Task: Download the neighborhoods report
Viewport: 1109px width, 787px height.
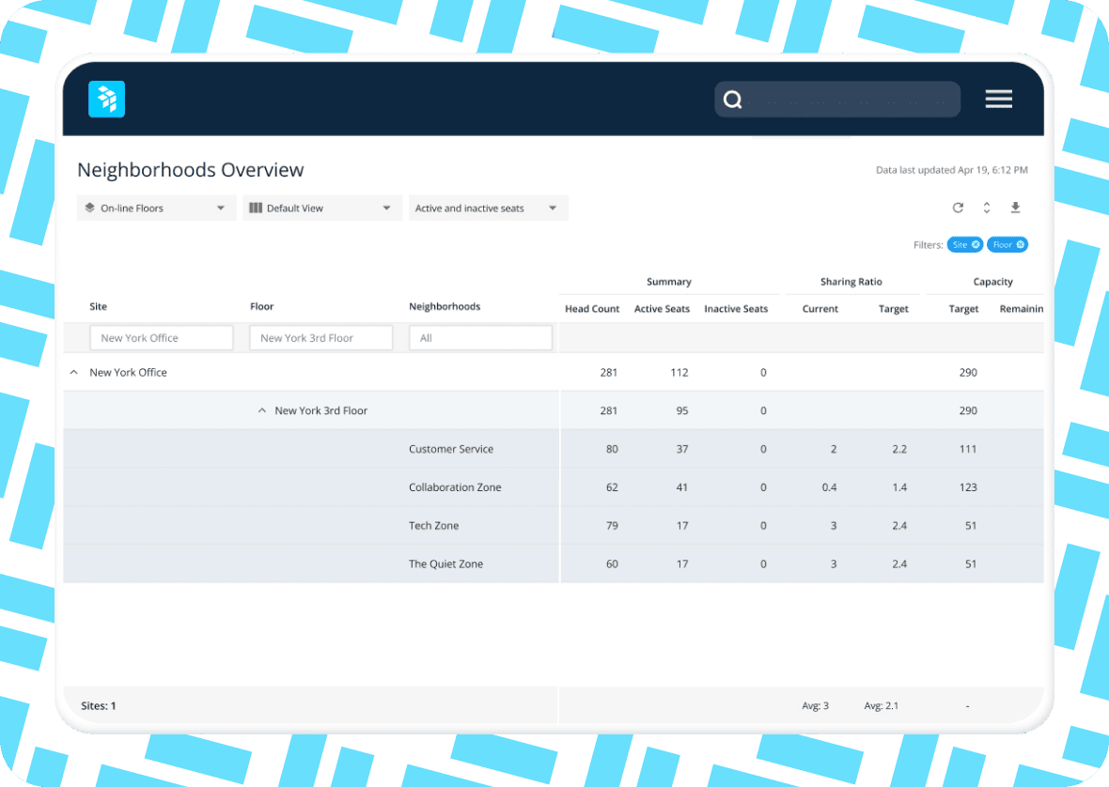Action: 1015,208
